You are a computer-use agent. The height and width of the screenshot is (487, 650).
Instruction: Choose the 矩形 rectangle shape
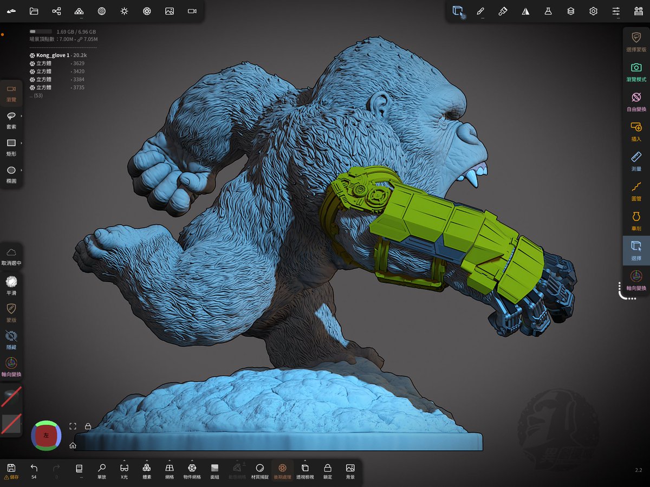11,147
